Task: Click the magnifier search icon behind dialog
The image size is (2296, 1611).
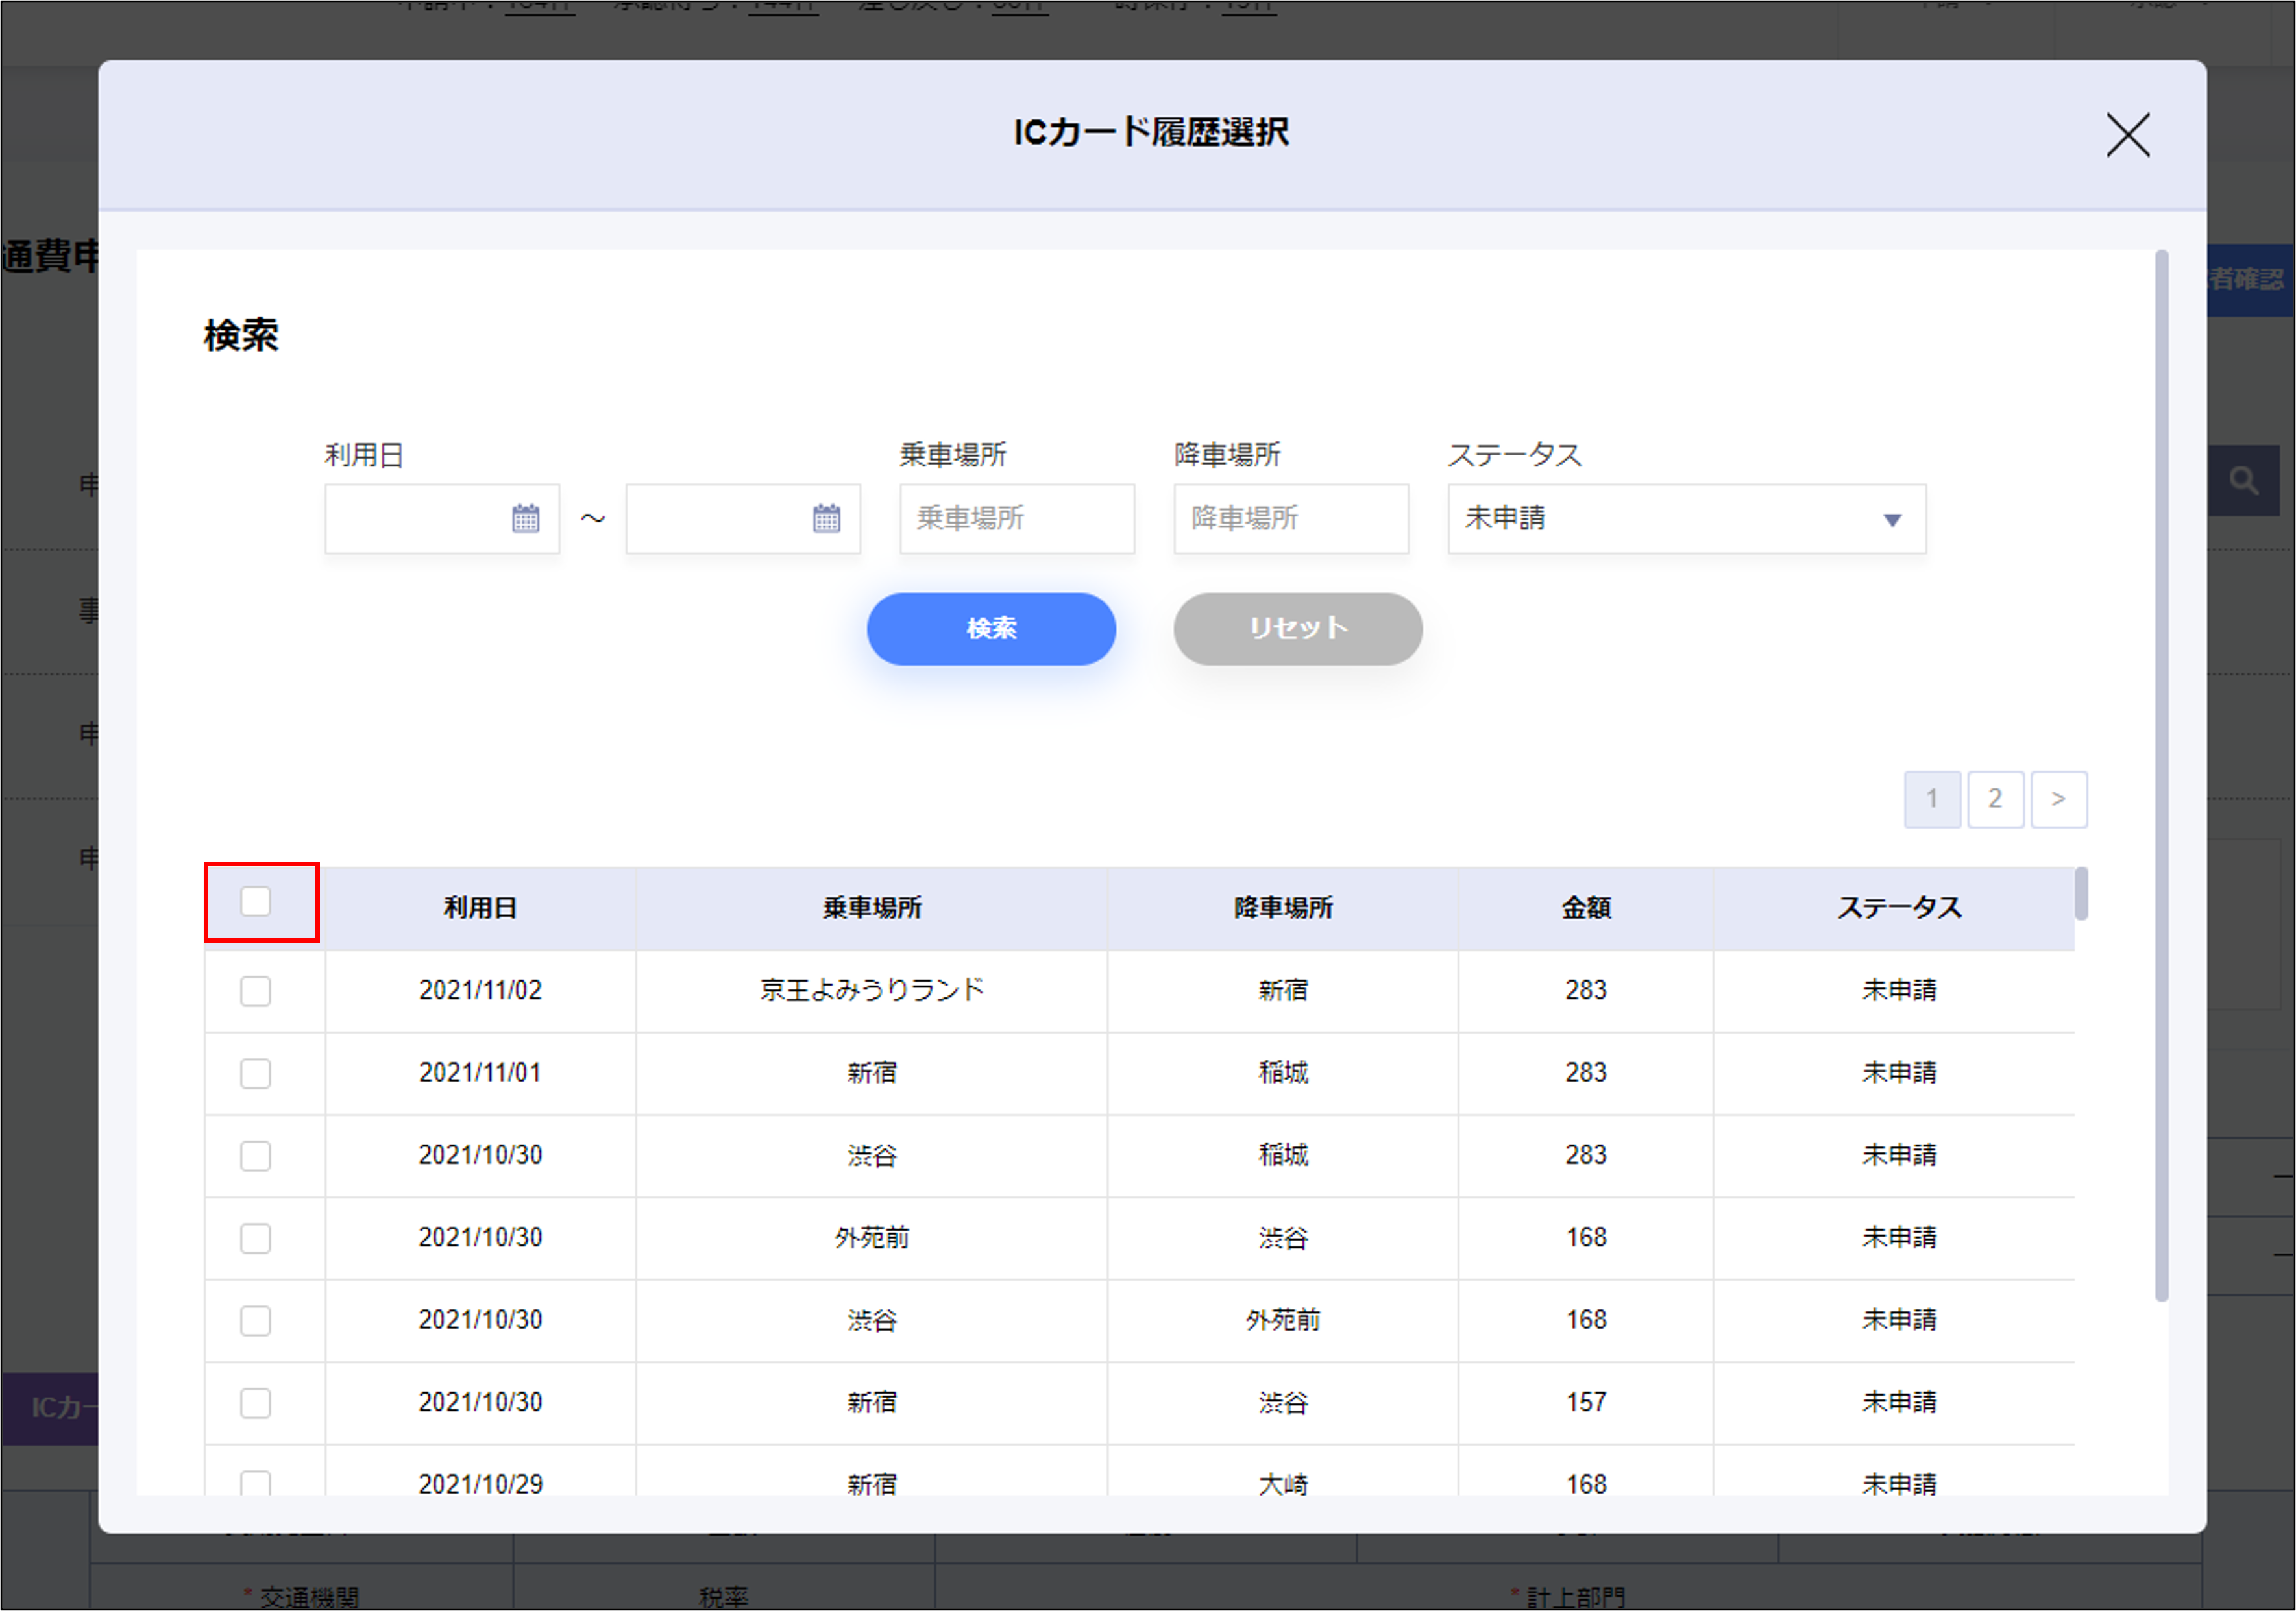Action: click(x=2243, y=482)
